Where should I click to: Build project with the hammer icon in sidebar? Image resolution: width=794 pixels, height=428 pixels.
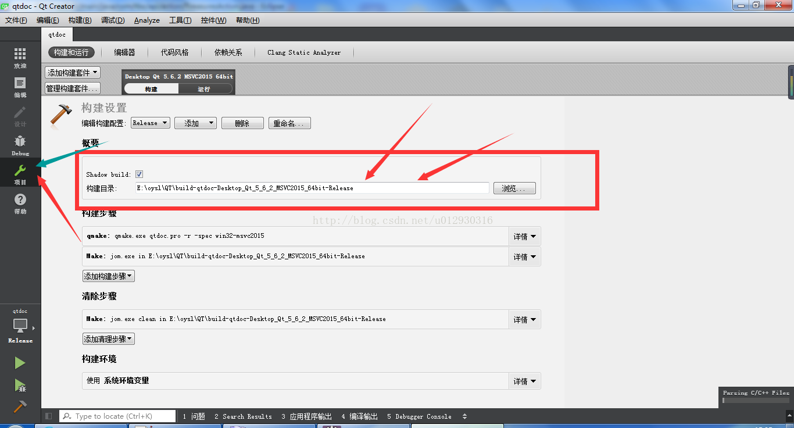(x=20, y=406)
